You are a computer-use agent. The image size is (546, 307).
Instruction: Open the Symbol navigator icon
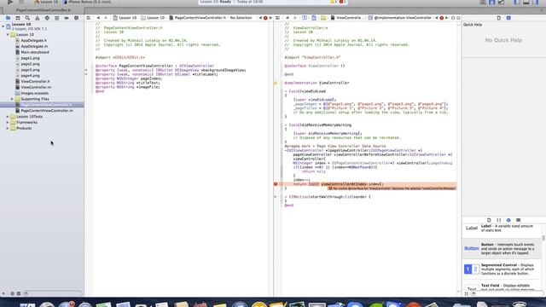point(17,18)
